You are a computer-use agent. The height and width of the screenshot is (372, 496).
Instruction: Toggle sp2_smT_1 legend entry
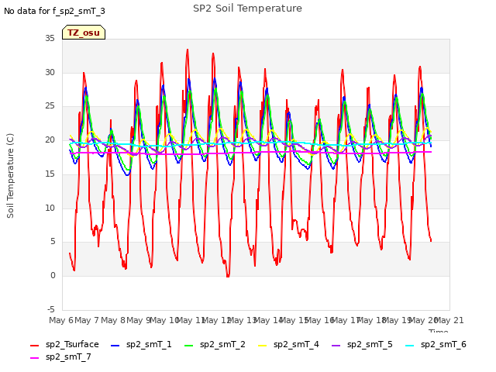(141, 344)
